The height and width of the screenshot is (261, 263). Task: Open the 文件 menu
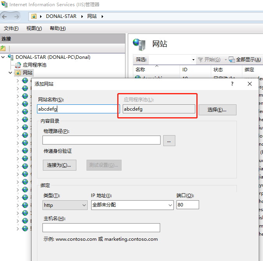tap(11, 28)
